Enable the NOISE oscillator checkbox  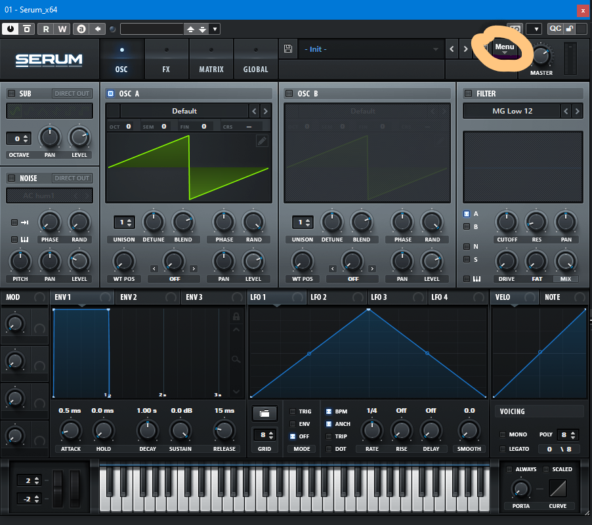[12, 178]
